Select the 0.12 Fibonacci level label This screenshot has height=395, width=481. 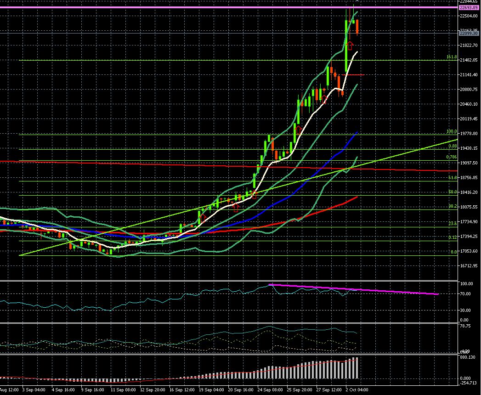[x=453, y=237]
